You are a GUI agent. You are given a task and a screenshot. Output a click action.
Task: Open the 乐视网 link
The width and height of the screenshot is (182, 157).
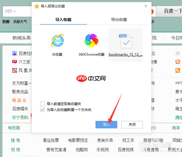(103, 150)
